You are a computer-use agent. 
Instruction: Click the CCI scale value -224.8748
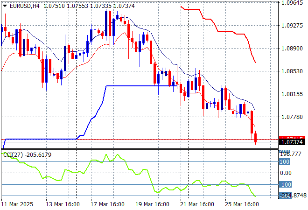click(293, 196)
